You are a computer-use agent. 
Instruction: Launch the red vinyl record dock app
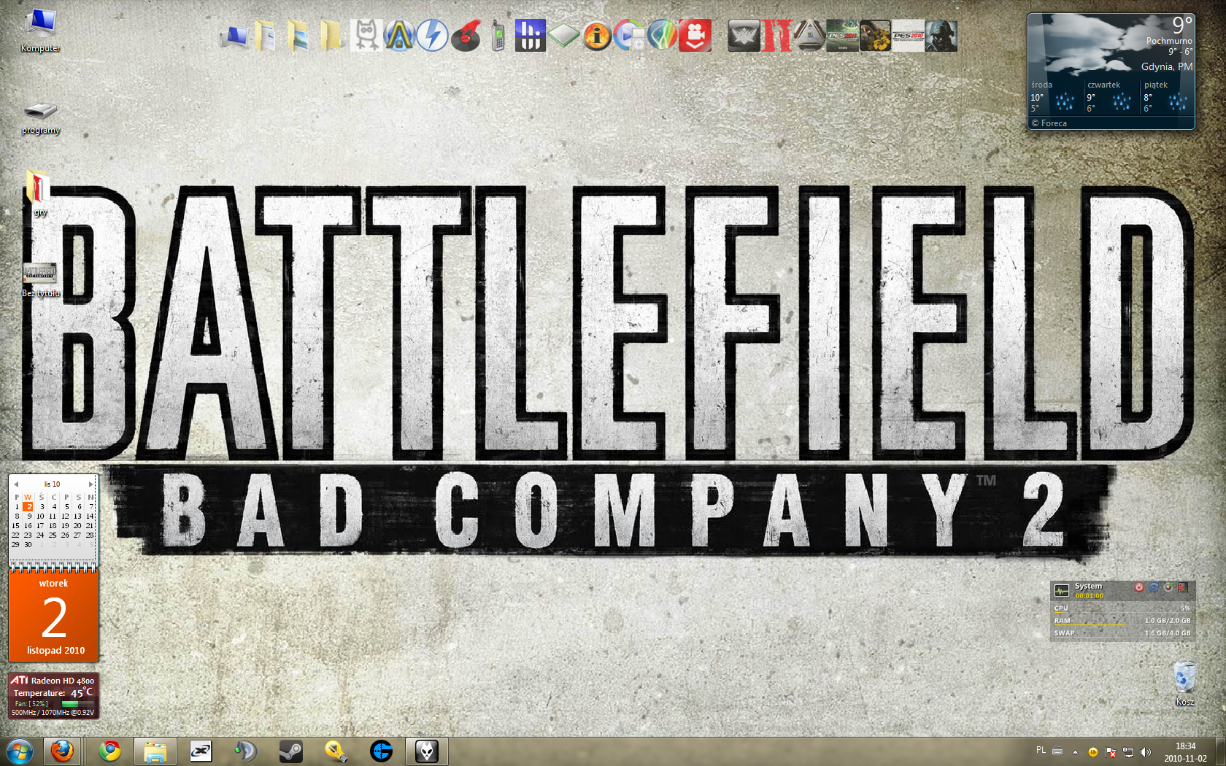(466, 35)
